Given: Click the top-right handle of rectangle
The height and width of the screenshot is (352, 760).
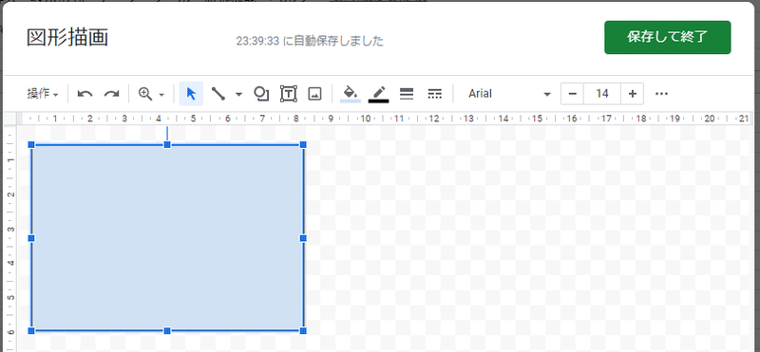Looking at the screenshot, I should 303,145.
